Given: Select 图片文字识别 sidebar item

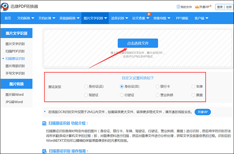Looking at the screenshot, I should coord(15,44).
